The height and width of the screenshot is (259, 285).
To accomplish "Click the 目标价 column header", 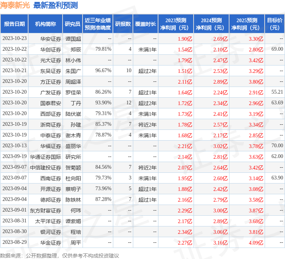I will coord(275,24).
